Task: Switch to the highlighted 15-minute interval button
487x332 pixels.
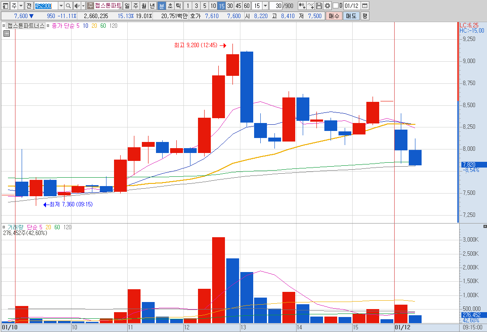Action: 221,6
